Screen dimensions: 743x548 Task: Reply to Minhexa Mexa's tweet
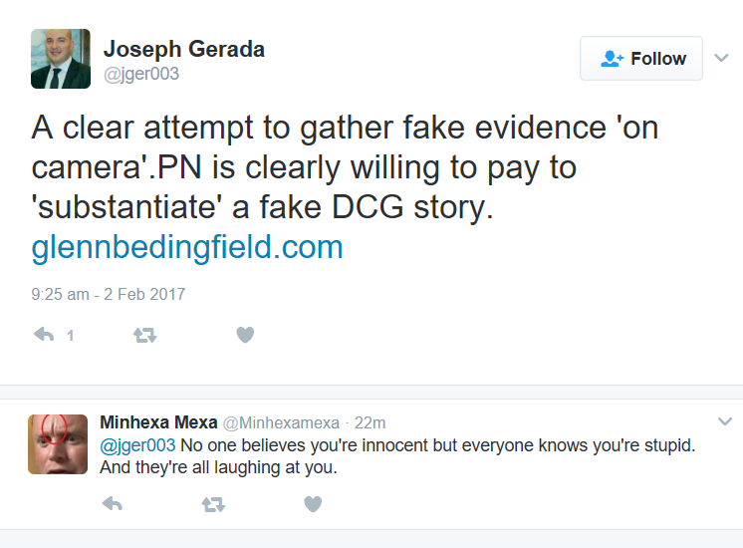pyautogui.click(x=112, y=504)
